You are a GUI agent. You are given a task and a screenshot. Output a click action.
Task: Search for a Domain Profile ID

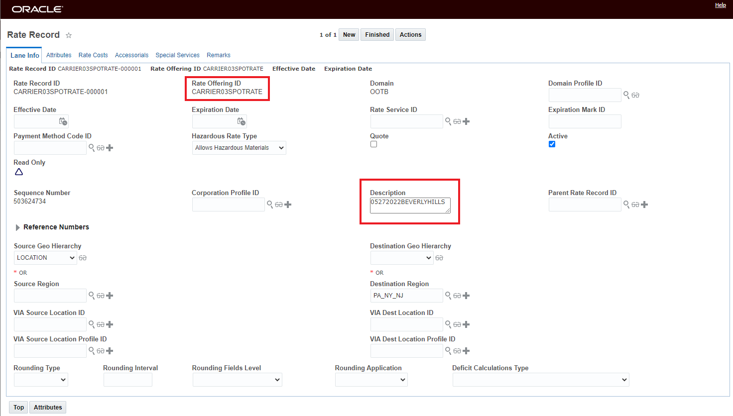point(626,95)
